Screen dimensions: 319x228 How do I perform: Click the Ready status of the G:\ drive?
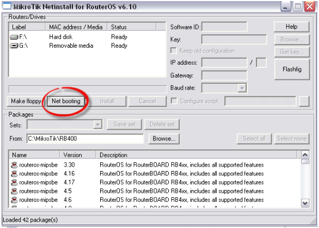click(119, 46)
